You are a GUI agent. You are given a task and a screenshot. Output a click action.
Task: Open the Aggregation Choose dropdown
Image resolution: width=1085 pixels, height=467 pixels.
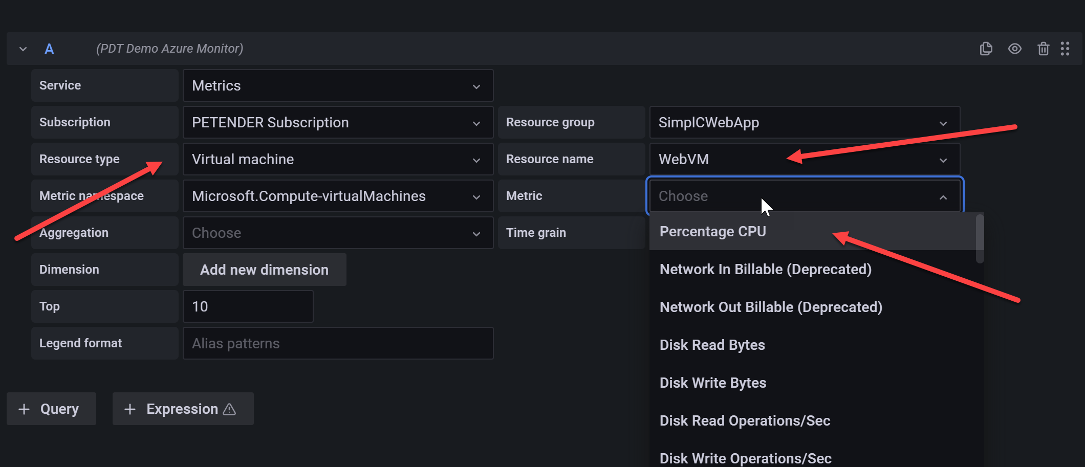[x=338, y=233]
